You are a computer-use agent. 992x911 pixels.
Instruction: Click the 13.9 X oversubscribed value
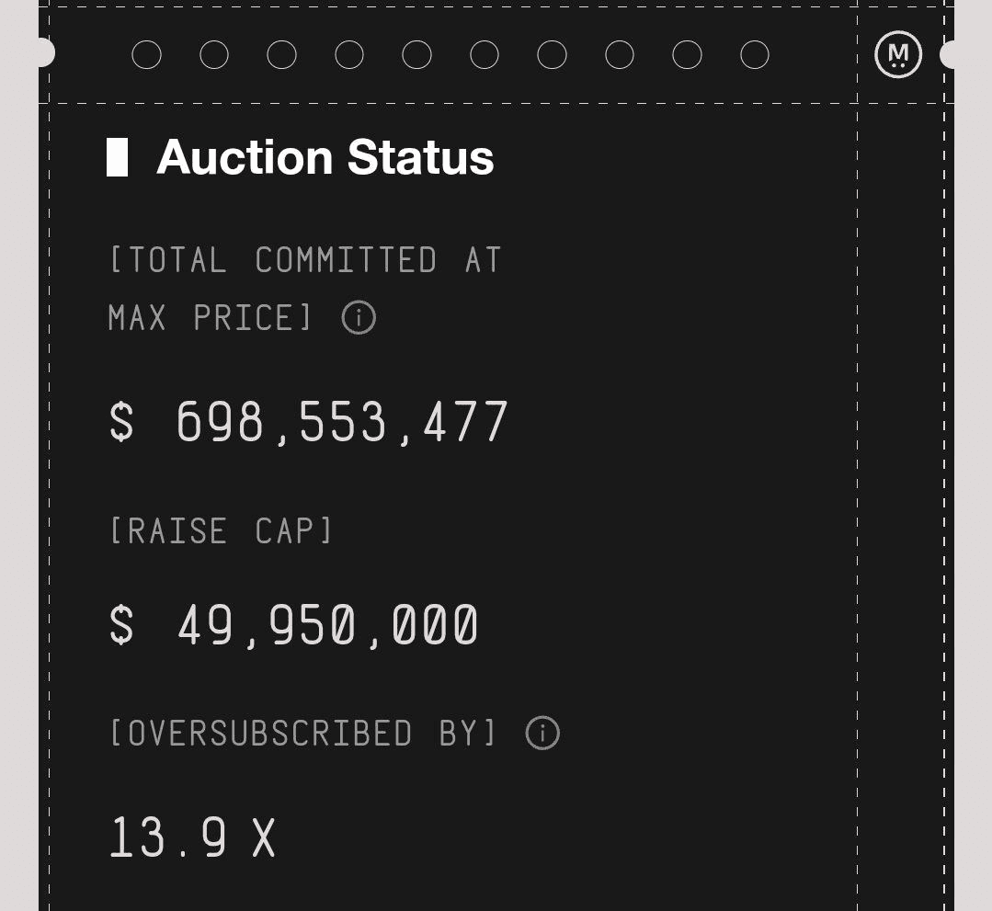(192, 837)
